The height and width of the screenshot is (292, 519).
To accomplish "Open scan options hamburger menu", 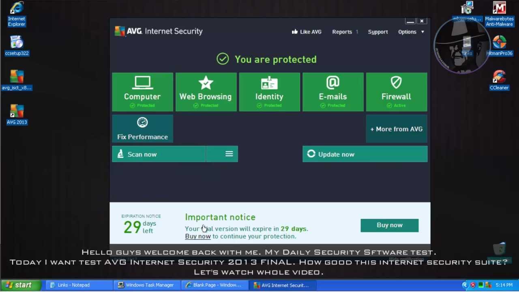I will click(x=229, y=154).
